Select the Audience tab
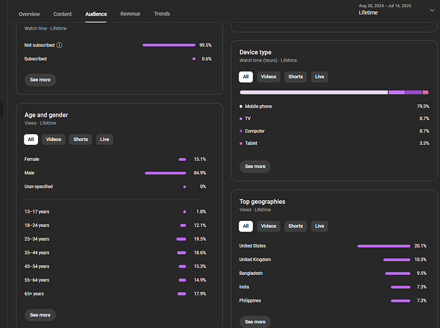 pyautogui.click(x=96, y=14)
